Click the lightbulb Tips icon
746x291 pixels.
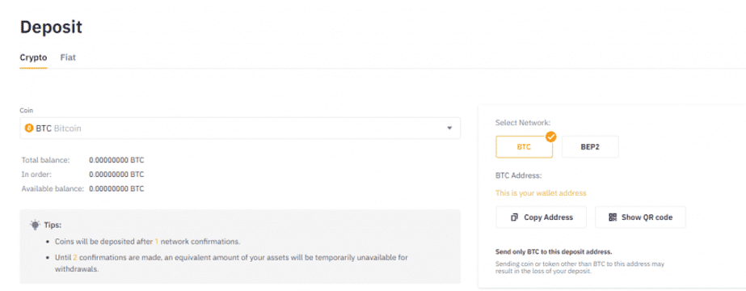(x=36, y=225)
